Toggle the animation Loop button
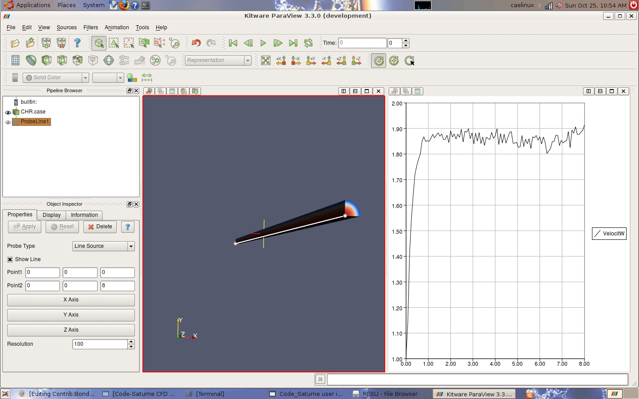Screen dimensions: 639x399 pyautogui.click(x=308, y=43)
